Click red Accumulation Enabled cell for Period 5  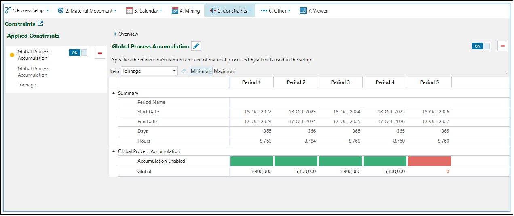point(429,161)
